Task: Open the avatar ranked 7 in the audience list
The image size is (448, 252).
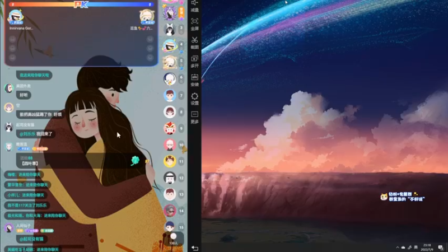Action: pyautogui.click(x=170, y=95)
